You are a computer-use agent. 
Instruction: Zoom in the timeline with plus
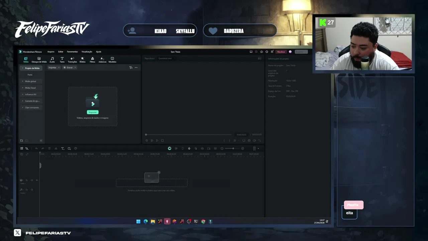(243, 148)
